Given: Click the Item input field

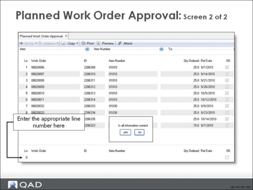Looking at the screenshot, I should pos(56,49).
